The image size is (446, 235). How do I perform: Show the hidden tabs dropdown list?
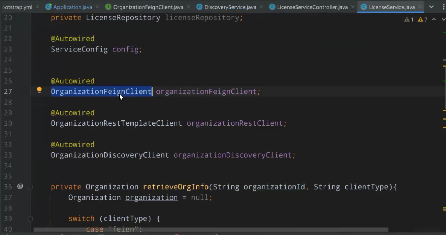431,7
